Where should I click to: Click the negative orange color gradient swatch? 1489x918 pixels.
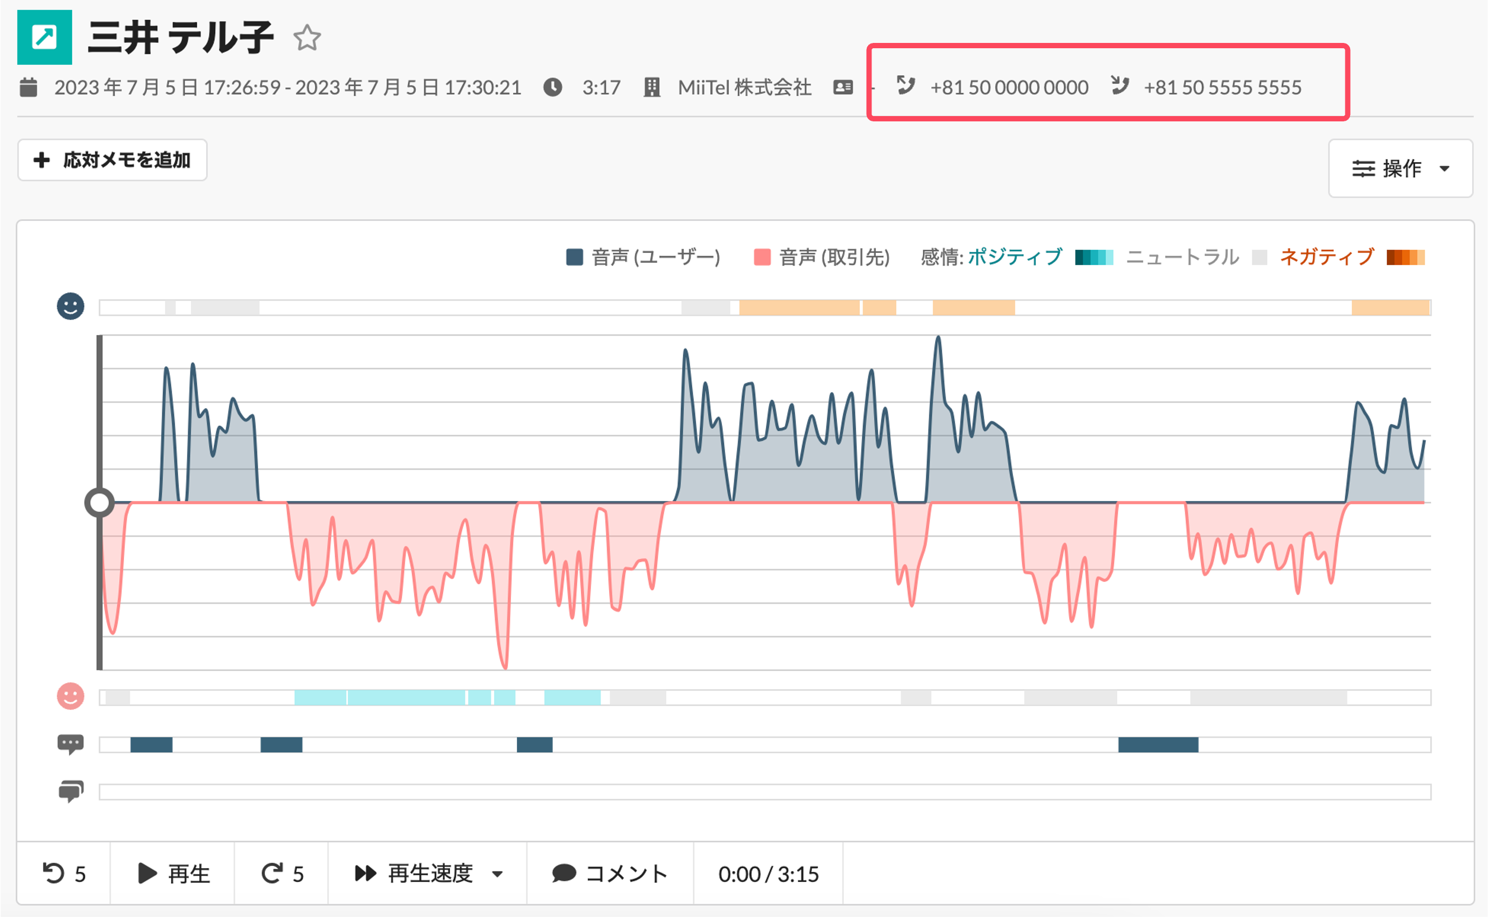(x=1406, y=258)
